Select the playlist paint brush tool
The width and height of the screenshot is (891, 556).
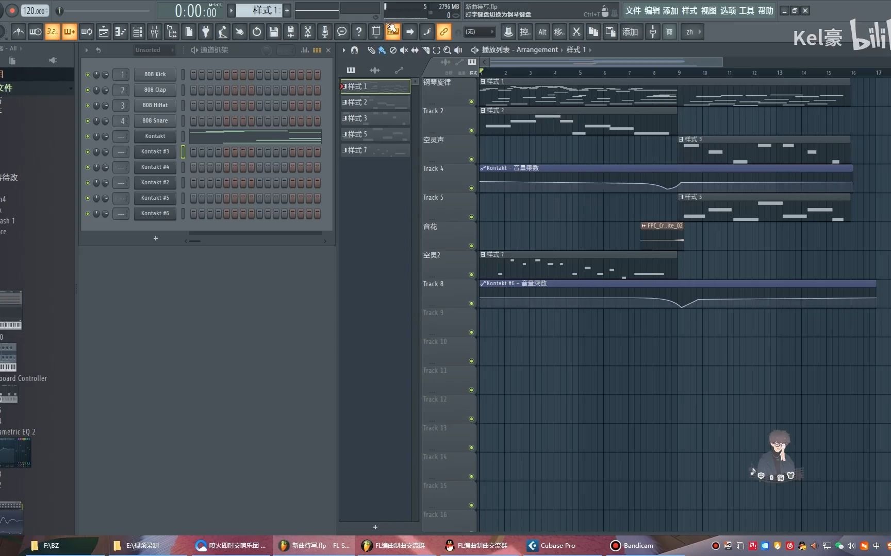coord(382,50)
